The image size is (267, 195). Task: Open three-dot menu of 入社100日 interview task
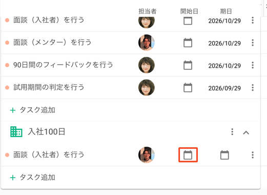point(253,155)
